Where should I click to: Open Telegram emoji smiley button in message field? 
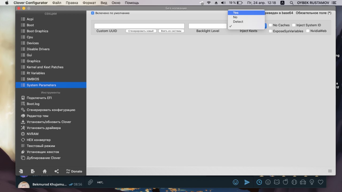click(x=236, y=182)
